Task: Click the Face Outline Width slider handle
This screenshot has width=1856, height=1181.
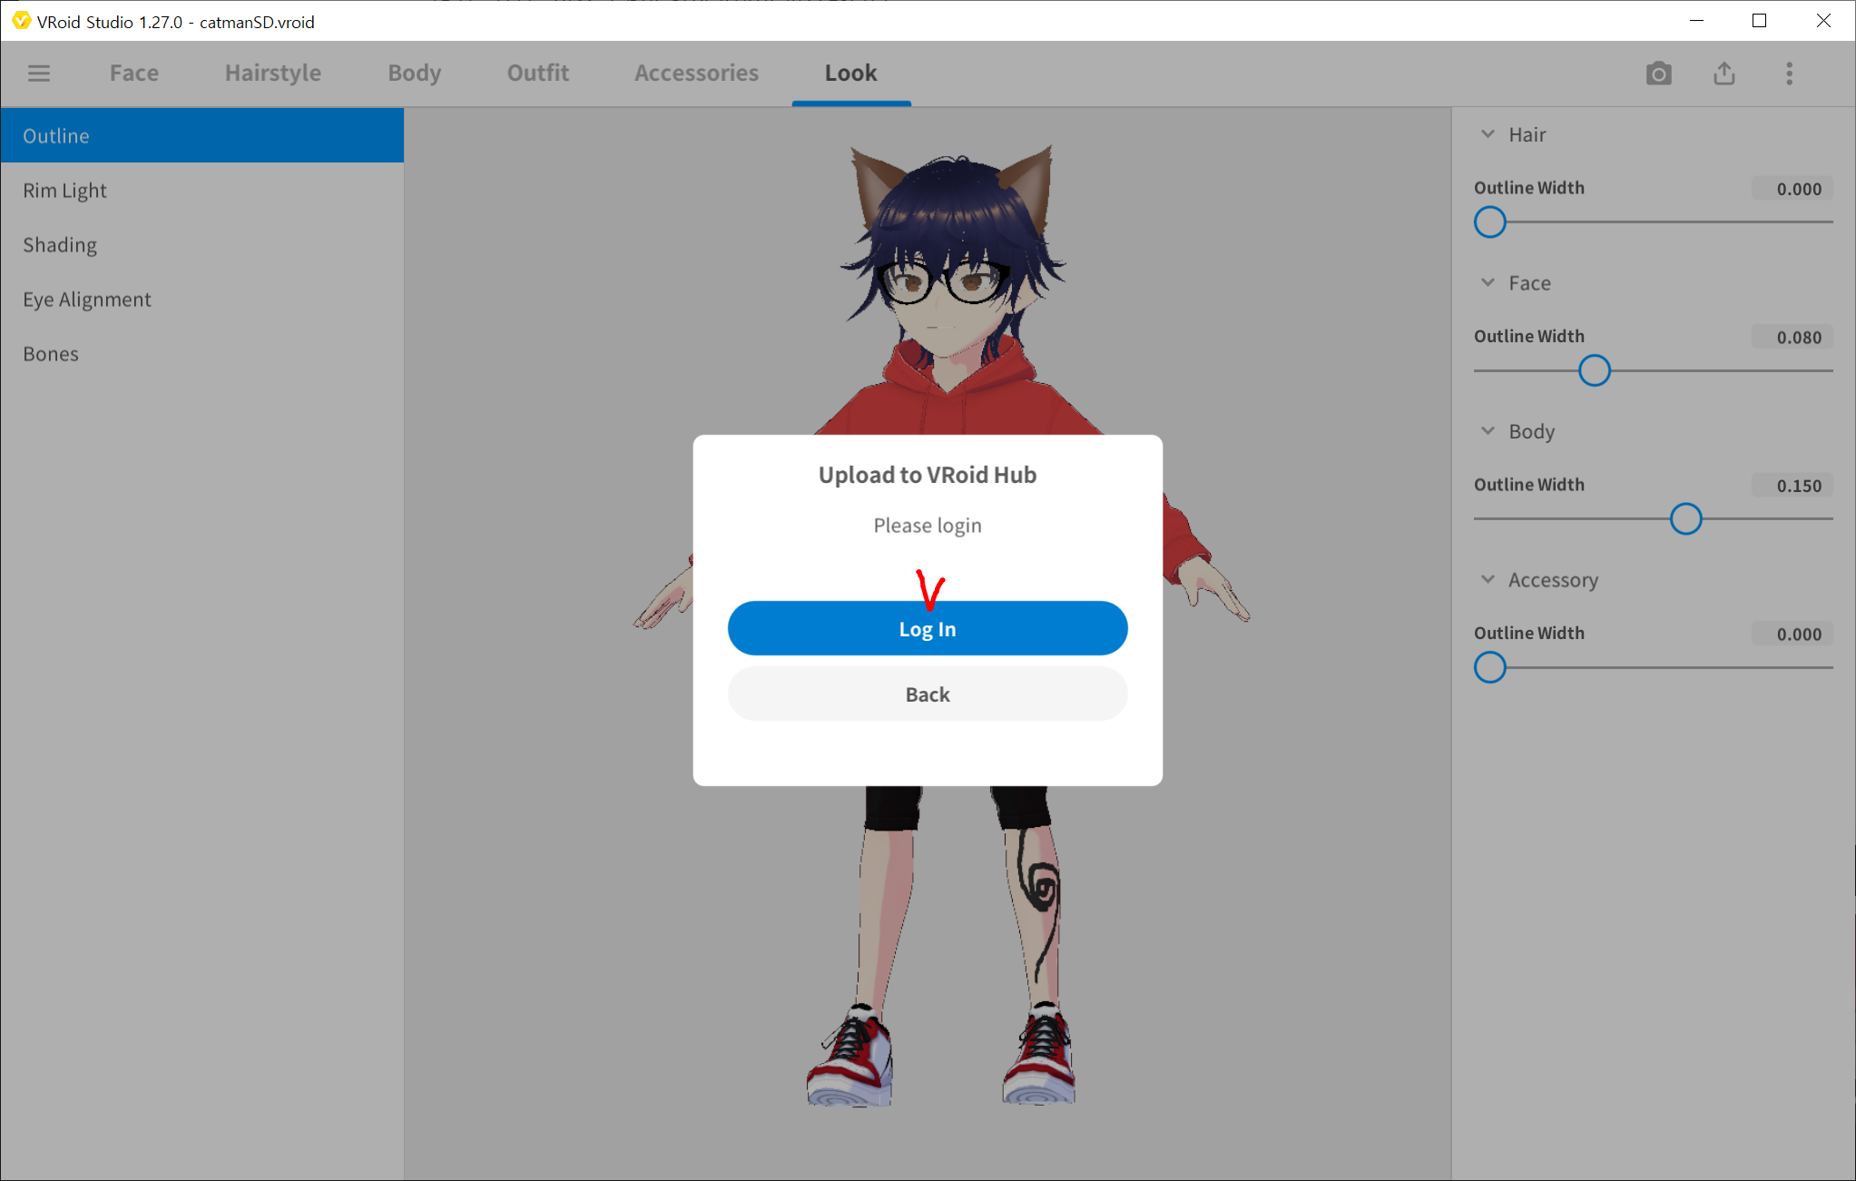Action: [x=1594, y=370]
